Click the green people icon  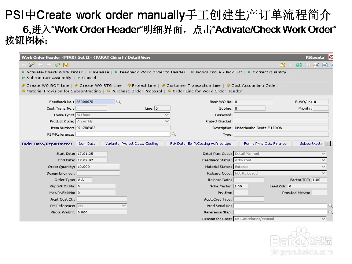point(299,65)
